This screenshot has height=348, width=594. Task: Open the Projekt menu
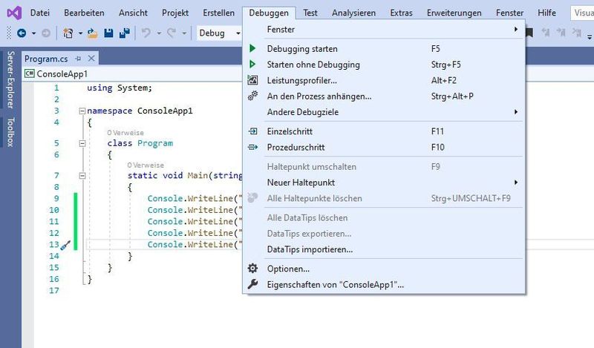click(x=175, y=13)
